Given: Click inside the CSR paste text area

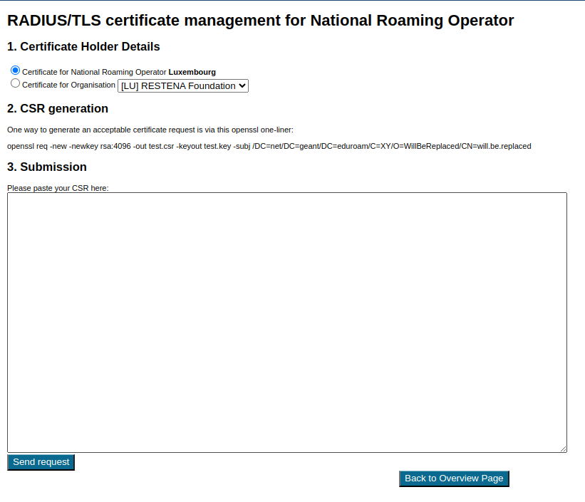Looking at the screenshot, I should coord(286,320).
